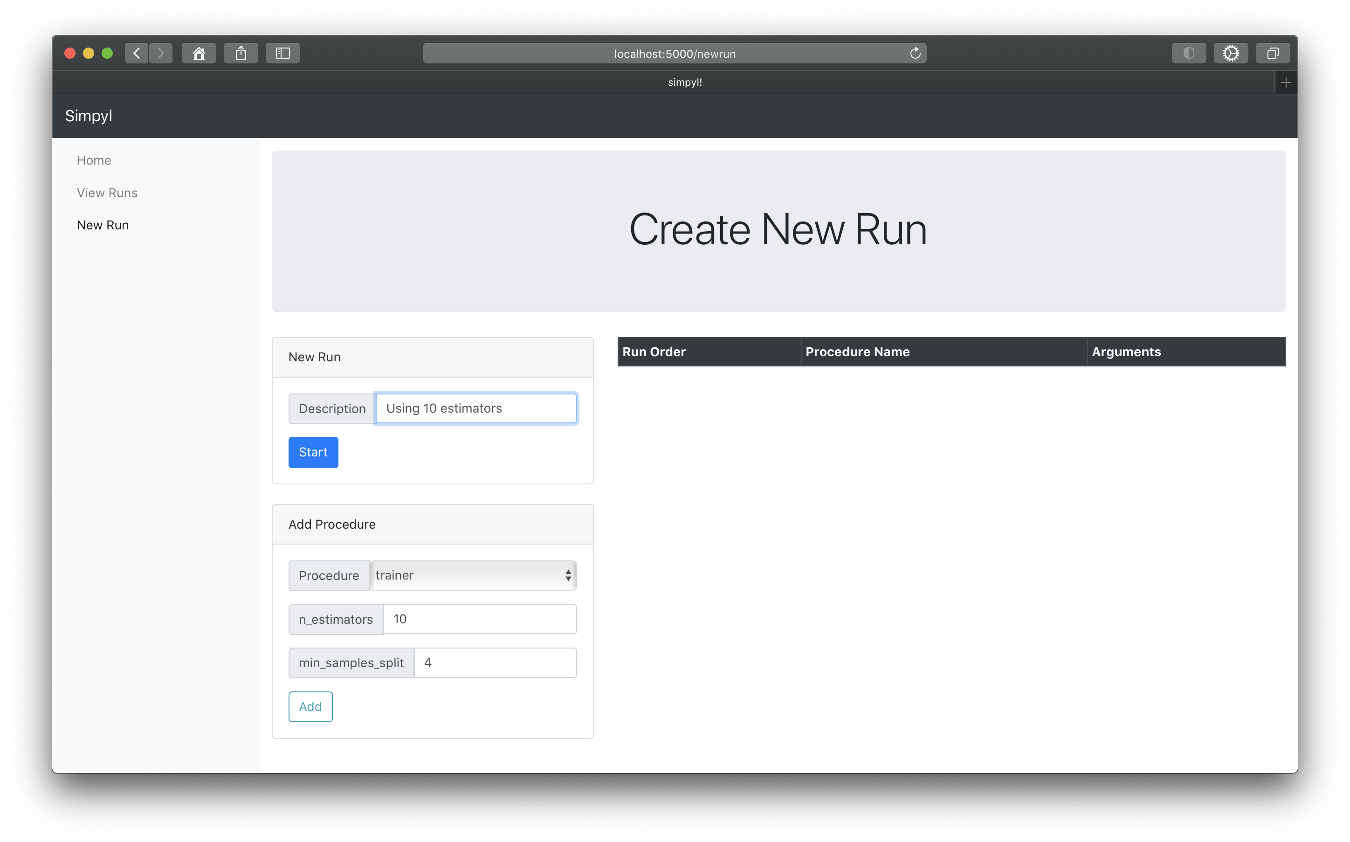Image resolution: width=1350 pixels, height=842 pixels.
Task: Click the Description field label
Action: (x=332, y=409)
